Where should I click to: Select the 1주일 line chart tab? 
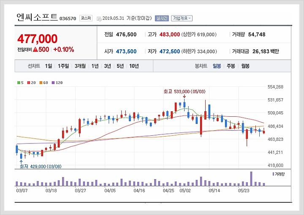click(63, 66)
